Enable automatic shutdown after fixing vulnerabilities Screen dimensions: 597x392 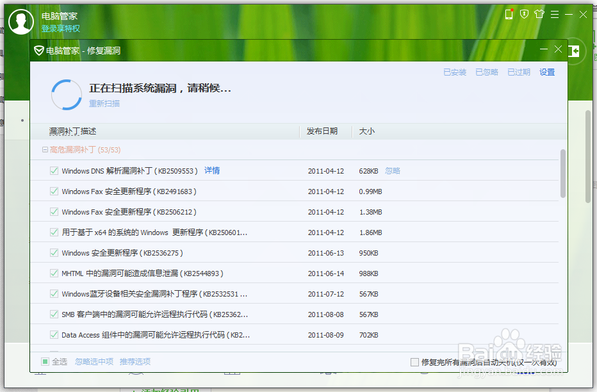point(414,361)
